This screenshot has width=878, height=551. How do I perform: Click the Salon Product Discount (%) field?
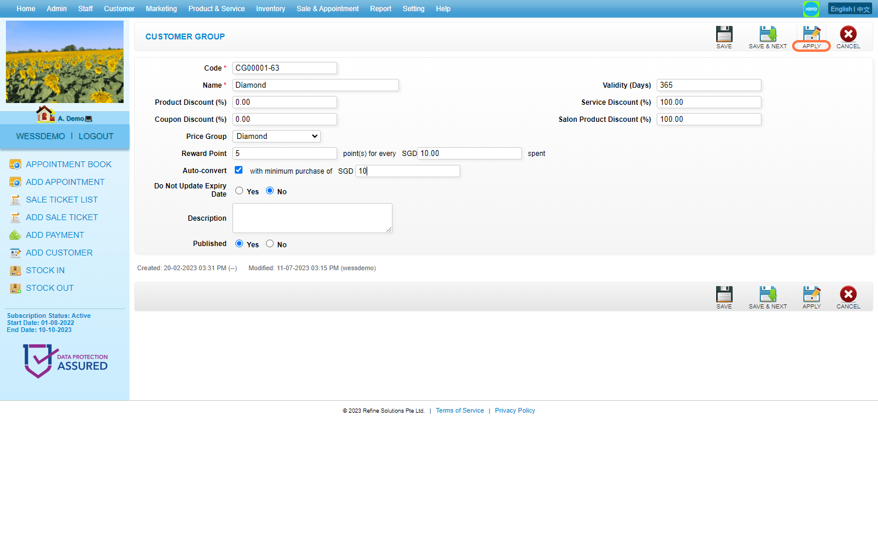[709, 119]
